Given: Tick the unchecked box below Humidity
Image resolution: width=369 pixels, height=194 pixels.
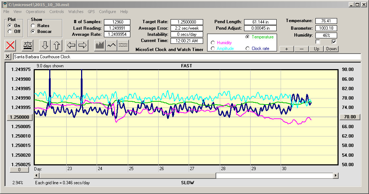Looking at the screenshot, I should [318, 42].
